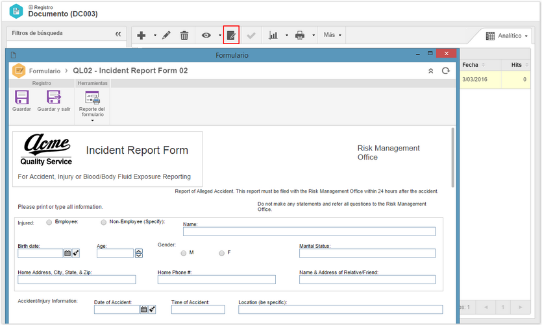The width and height of the screenshot is (542, 325).
Task: Click the printer icon
Action: tap(300, 35)
